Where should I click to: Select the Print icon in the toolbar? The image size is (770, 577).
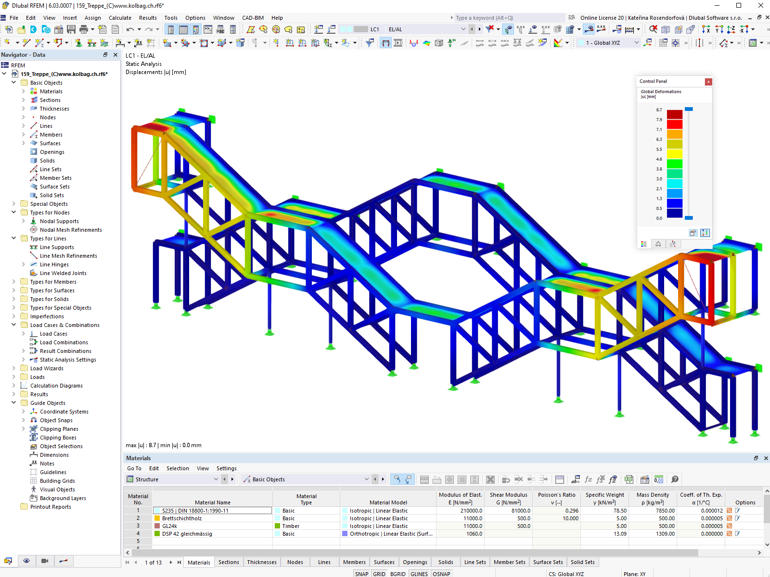(84, 29)
